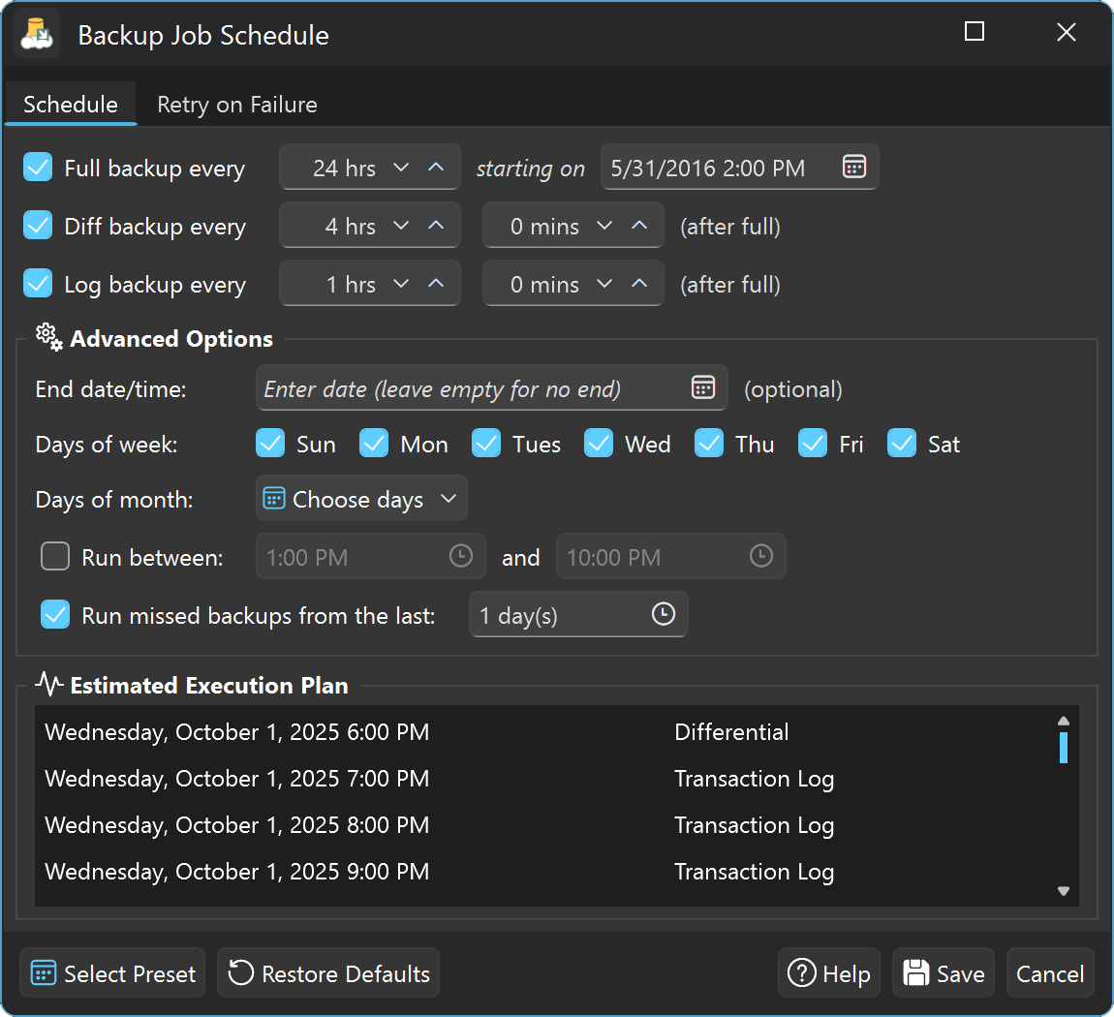Select the Schedule tab
The image size is (1114, 1017).
[x=71, y=105]
